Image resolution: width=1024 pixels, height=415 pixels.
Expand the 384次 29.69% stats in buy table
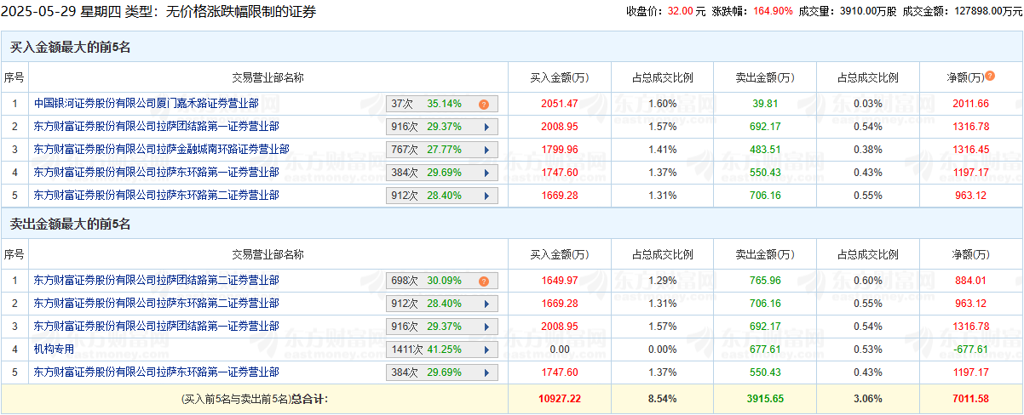[441, 173]
